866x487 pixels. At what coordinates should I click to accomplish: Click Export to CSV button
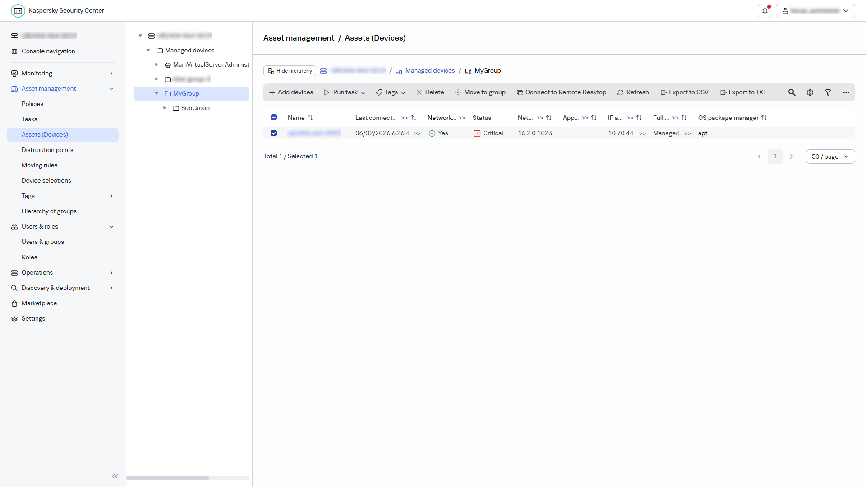685,92
